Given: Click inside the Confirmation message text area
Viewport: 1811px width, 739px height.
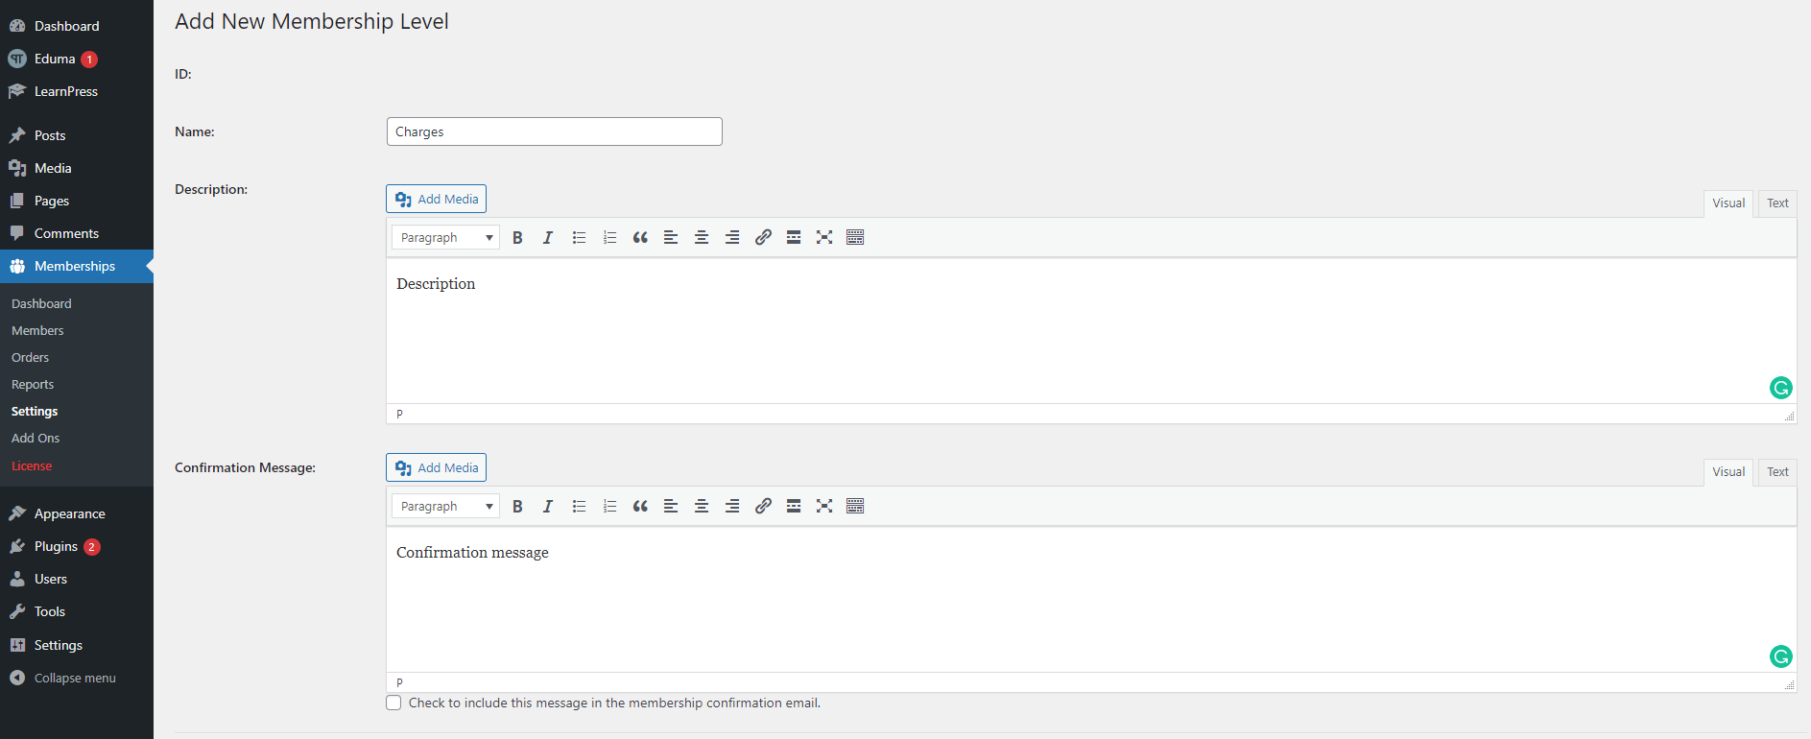Looking at the screenshot, I should (x=1091, y=599).
